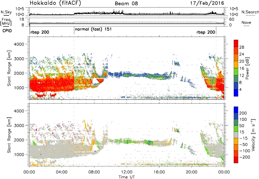Pick Velocity bar segment between 100 and 200
This screenshot has height=179, width=259.
coord(236,116)
